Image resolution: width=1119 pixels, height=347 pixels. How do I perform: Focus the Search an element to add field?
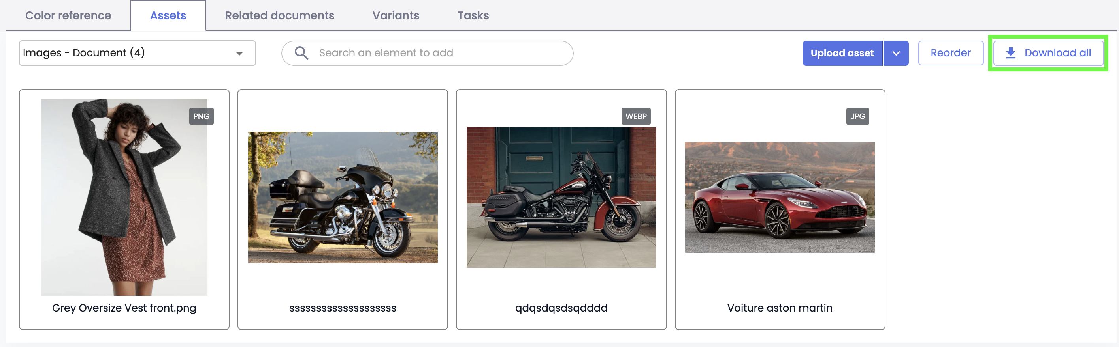[x=427, y=53]
